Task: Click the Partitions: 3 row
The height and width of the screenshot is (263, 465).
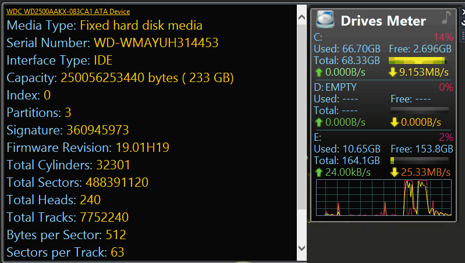Action: click(39, 113)
